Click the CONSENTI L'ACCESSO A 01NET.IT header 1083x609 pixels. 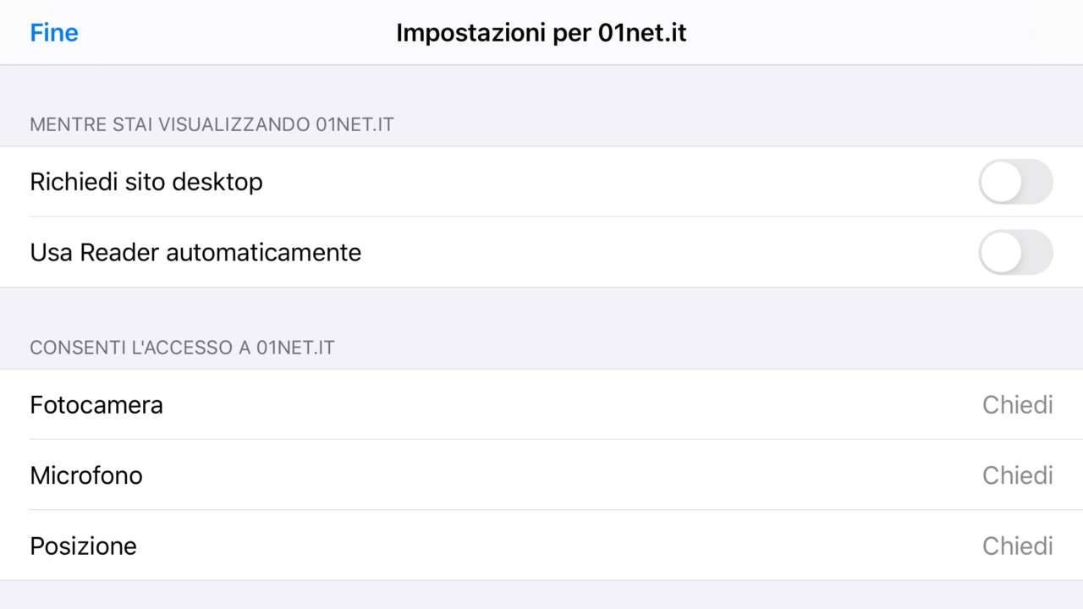pos(182,348)
